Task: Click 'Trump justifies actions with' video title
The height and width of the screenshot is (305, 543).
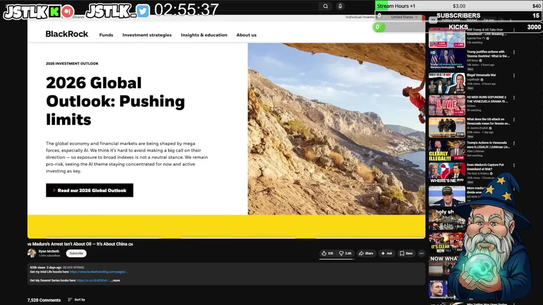Action: 488,54
